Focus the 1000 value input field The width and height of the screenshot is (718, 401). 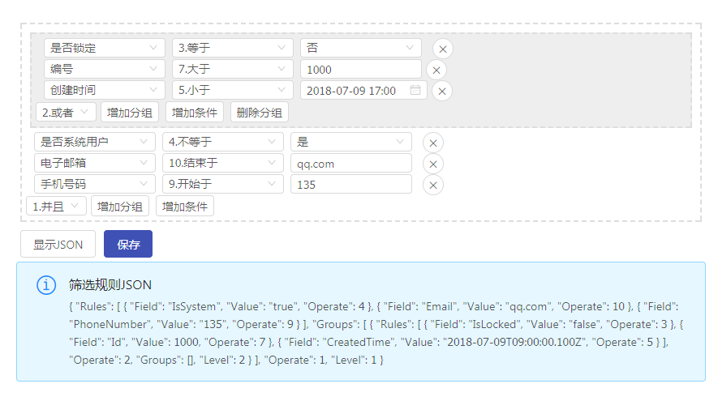[x=360, y=70]
